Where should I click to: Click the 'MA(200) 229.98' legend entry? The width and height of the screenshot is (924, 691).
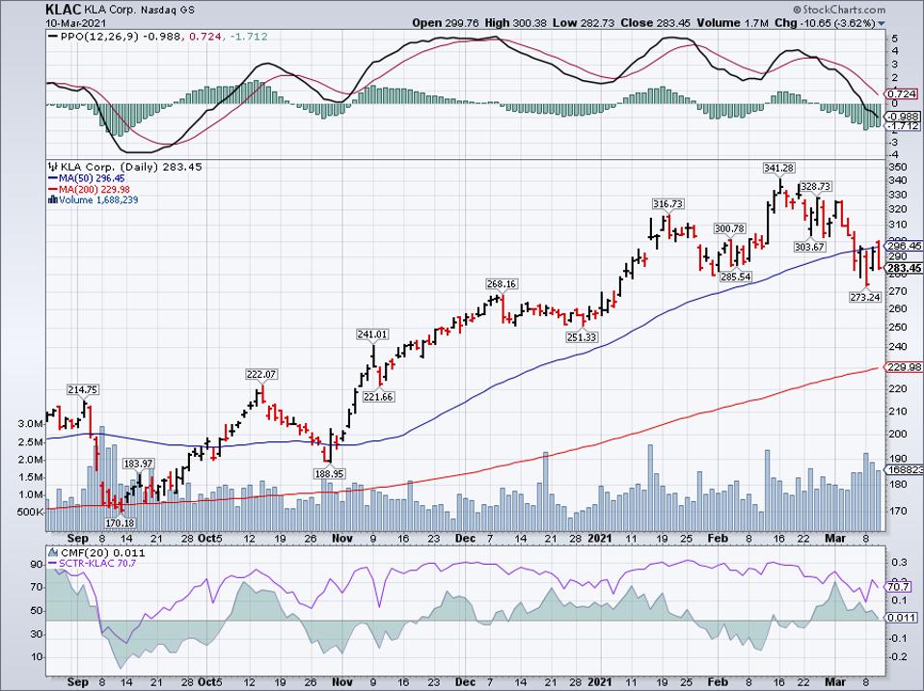(95, 190)
